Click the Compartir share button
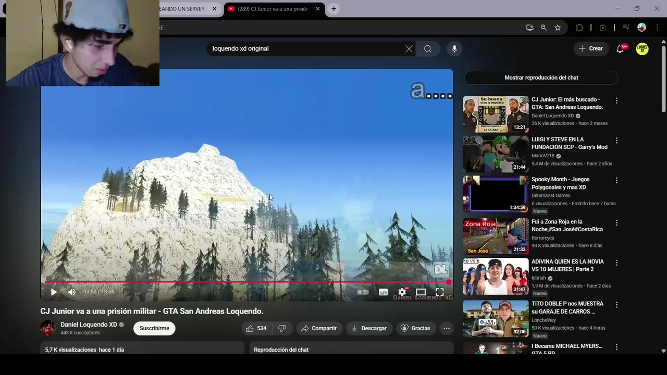This screenshot has width=667, height=375. click(x=319, y=328)
